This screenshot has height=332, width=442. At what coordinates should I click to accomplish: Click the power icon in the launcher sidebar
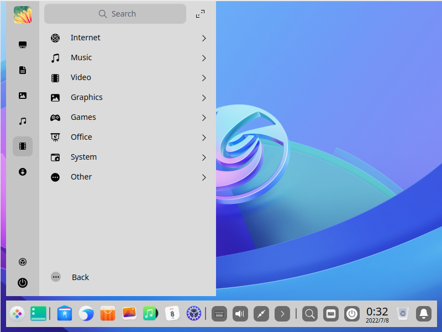tap(22, 283)
